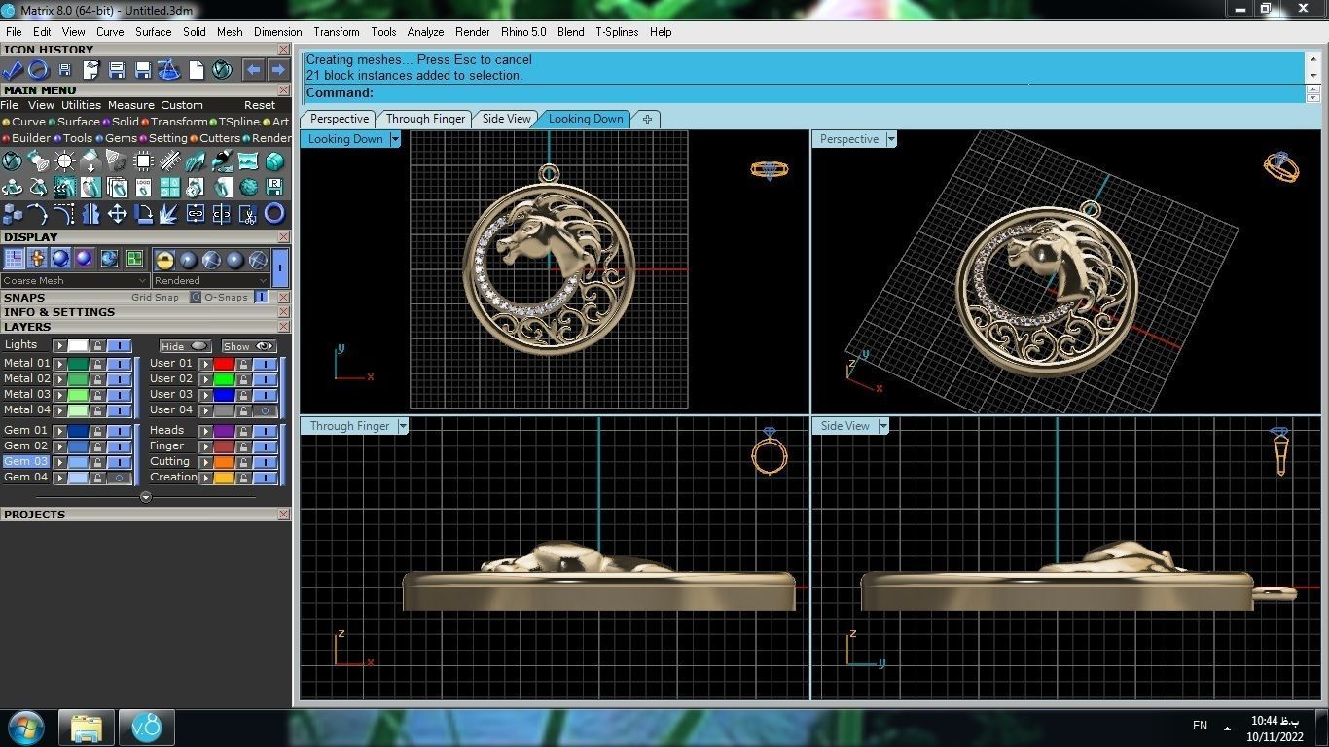Open the Rhino 5.0 menu

coord(523,32)
